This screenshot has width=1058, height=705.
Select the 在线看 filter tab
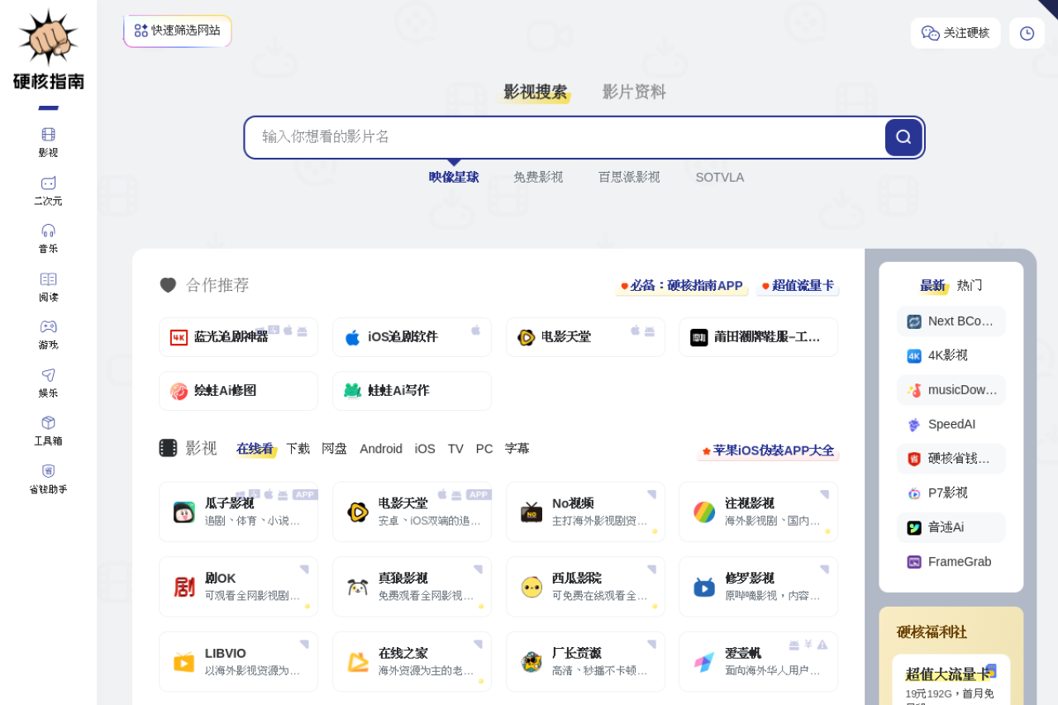coord(255,449)
